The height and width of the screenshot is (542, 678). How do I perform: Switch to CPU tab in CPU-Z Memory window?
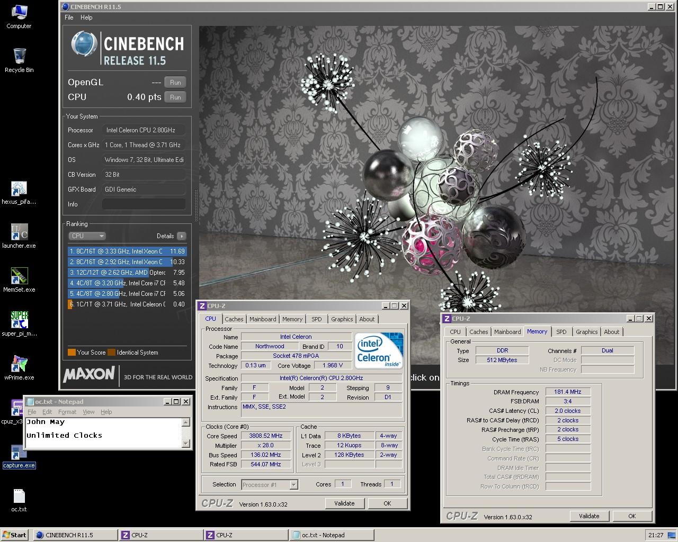(x=455, y=332)
